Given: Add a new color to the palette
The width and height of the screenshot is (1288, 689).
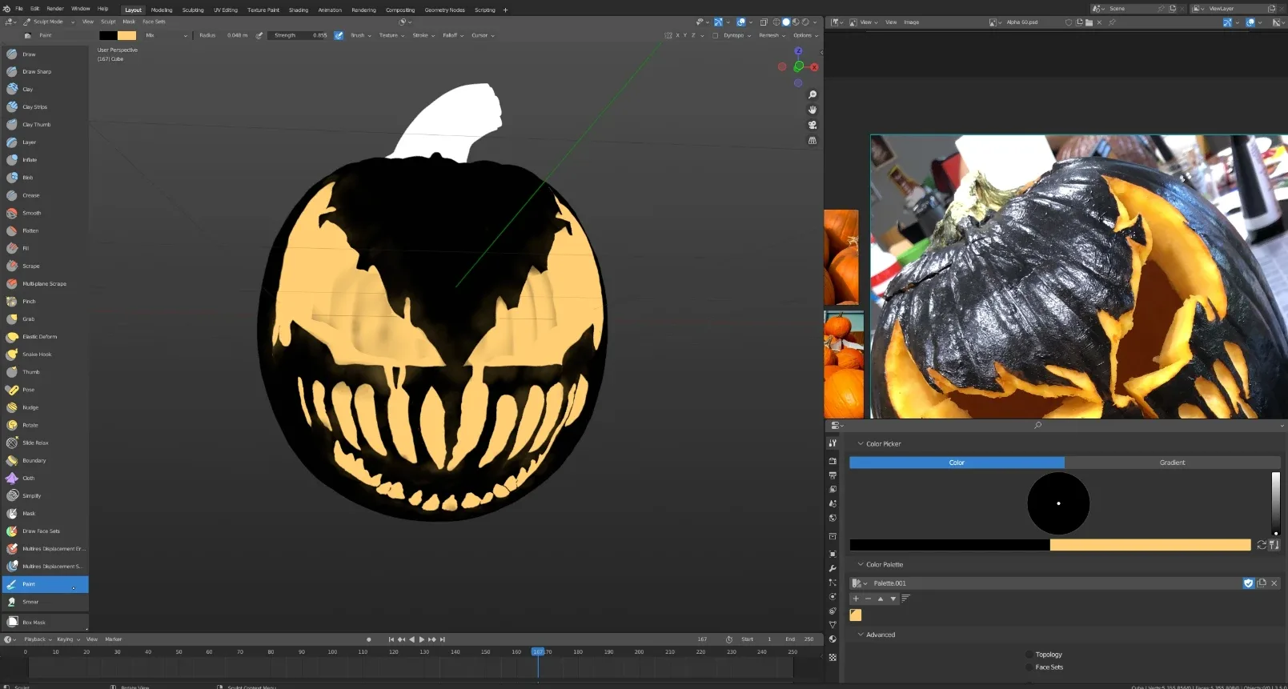Looking at the screenshot, I should (856, 599).
